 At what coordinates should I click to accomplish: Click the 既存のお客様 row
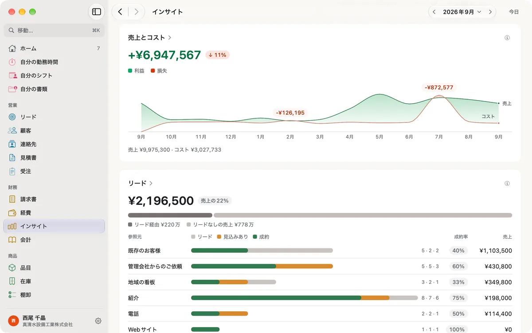click(x=320, y=251)
